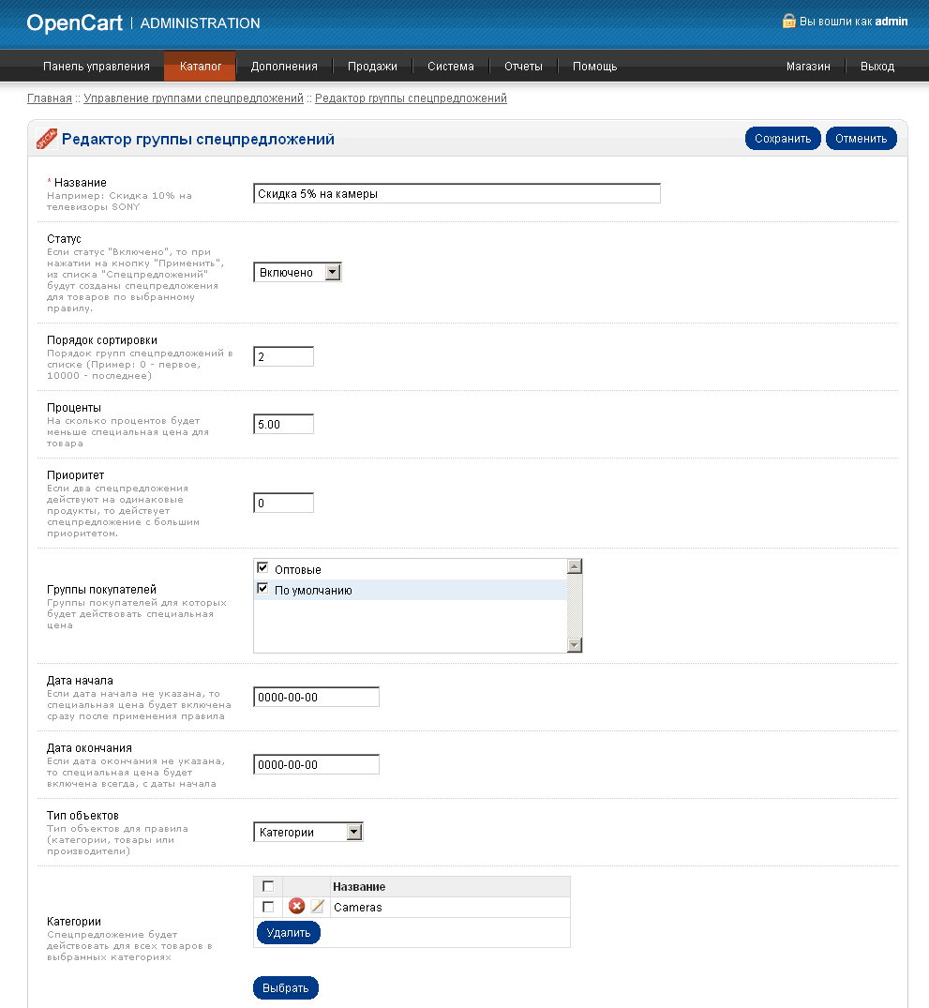Click the Приоритет field showing 0
929x1008 pixels.
283,503
